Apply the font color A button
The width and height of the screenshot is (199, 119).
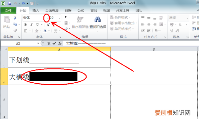click(45, 31)
